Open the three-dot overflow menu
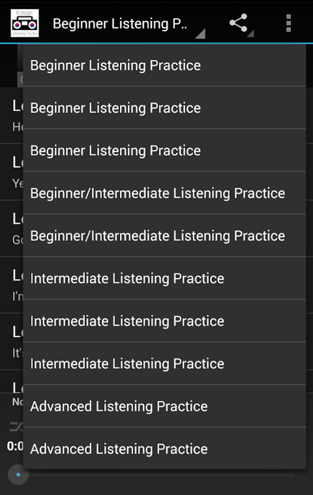Viewport: 313px width, 495px height. [x=288, y=23]
